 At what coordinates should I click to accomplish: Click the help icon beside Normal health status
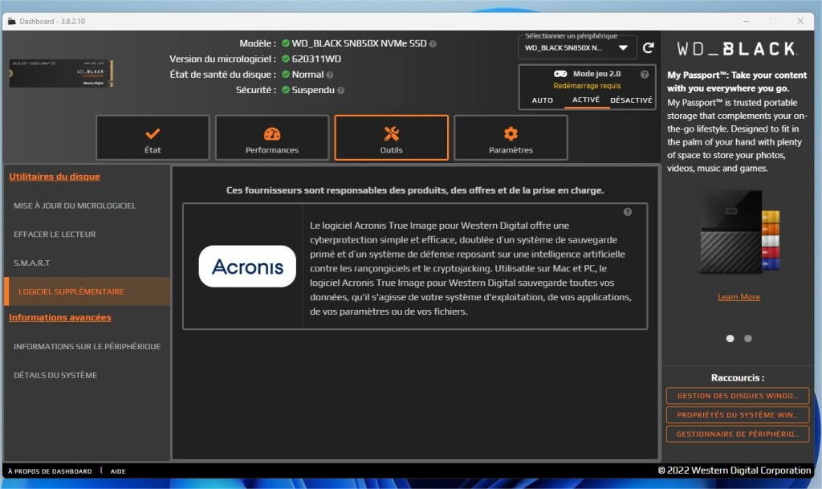pos(330,75)
